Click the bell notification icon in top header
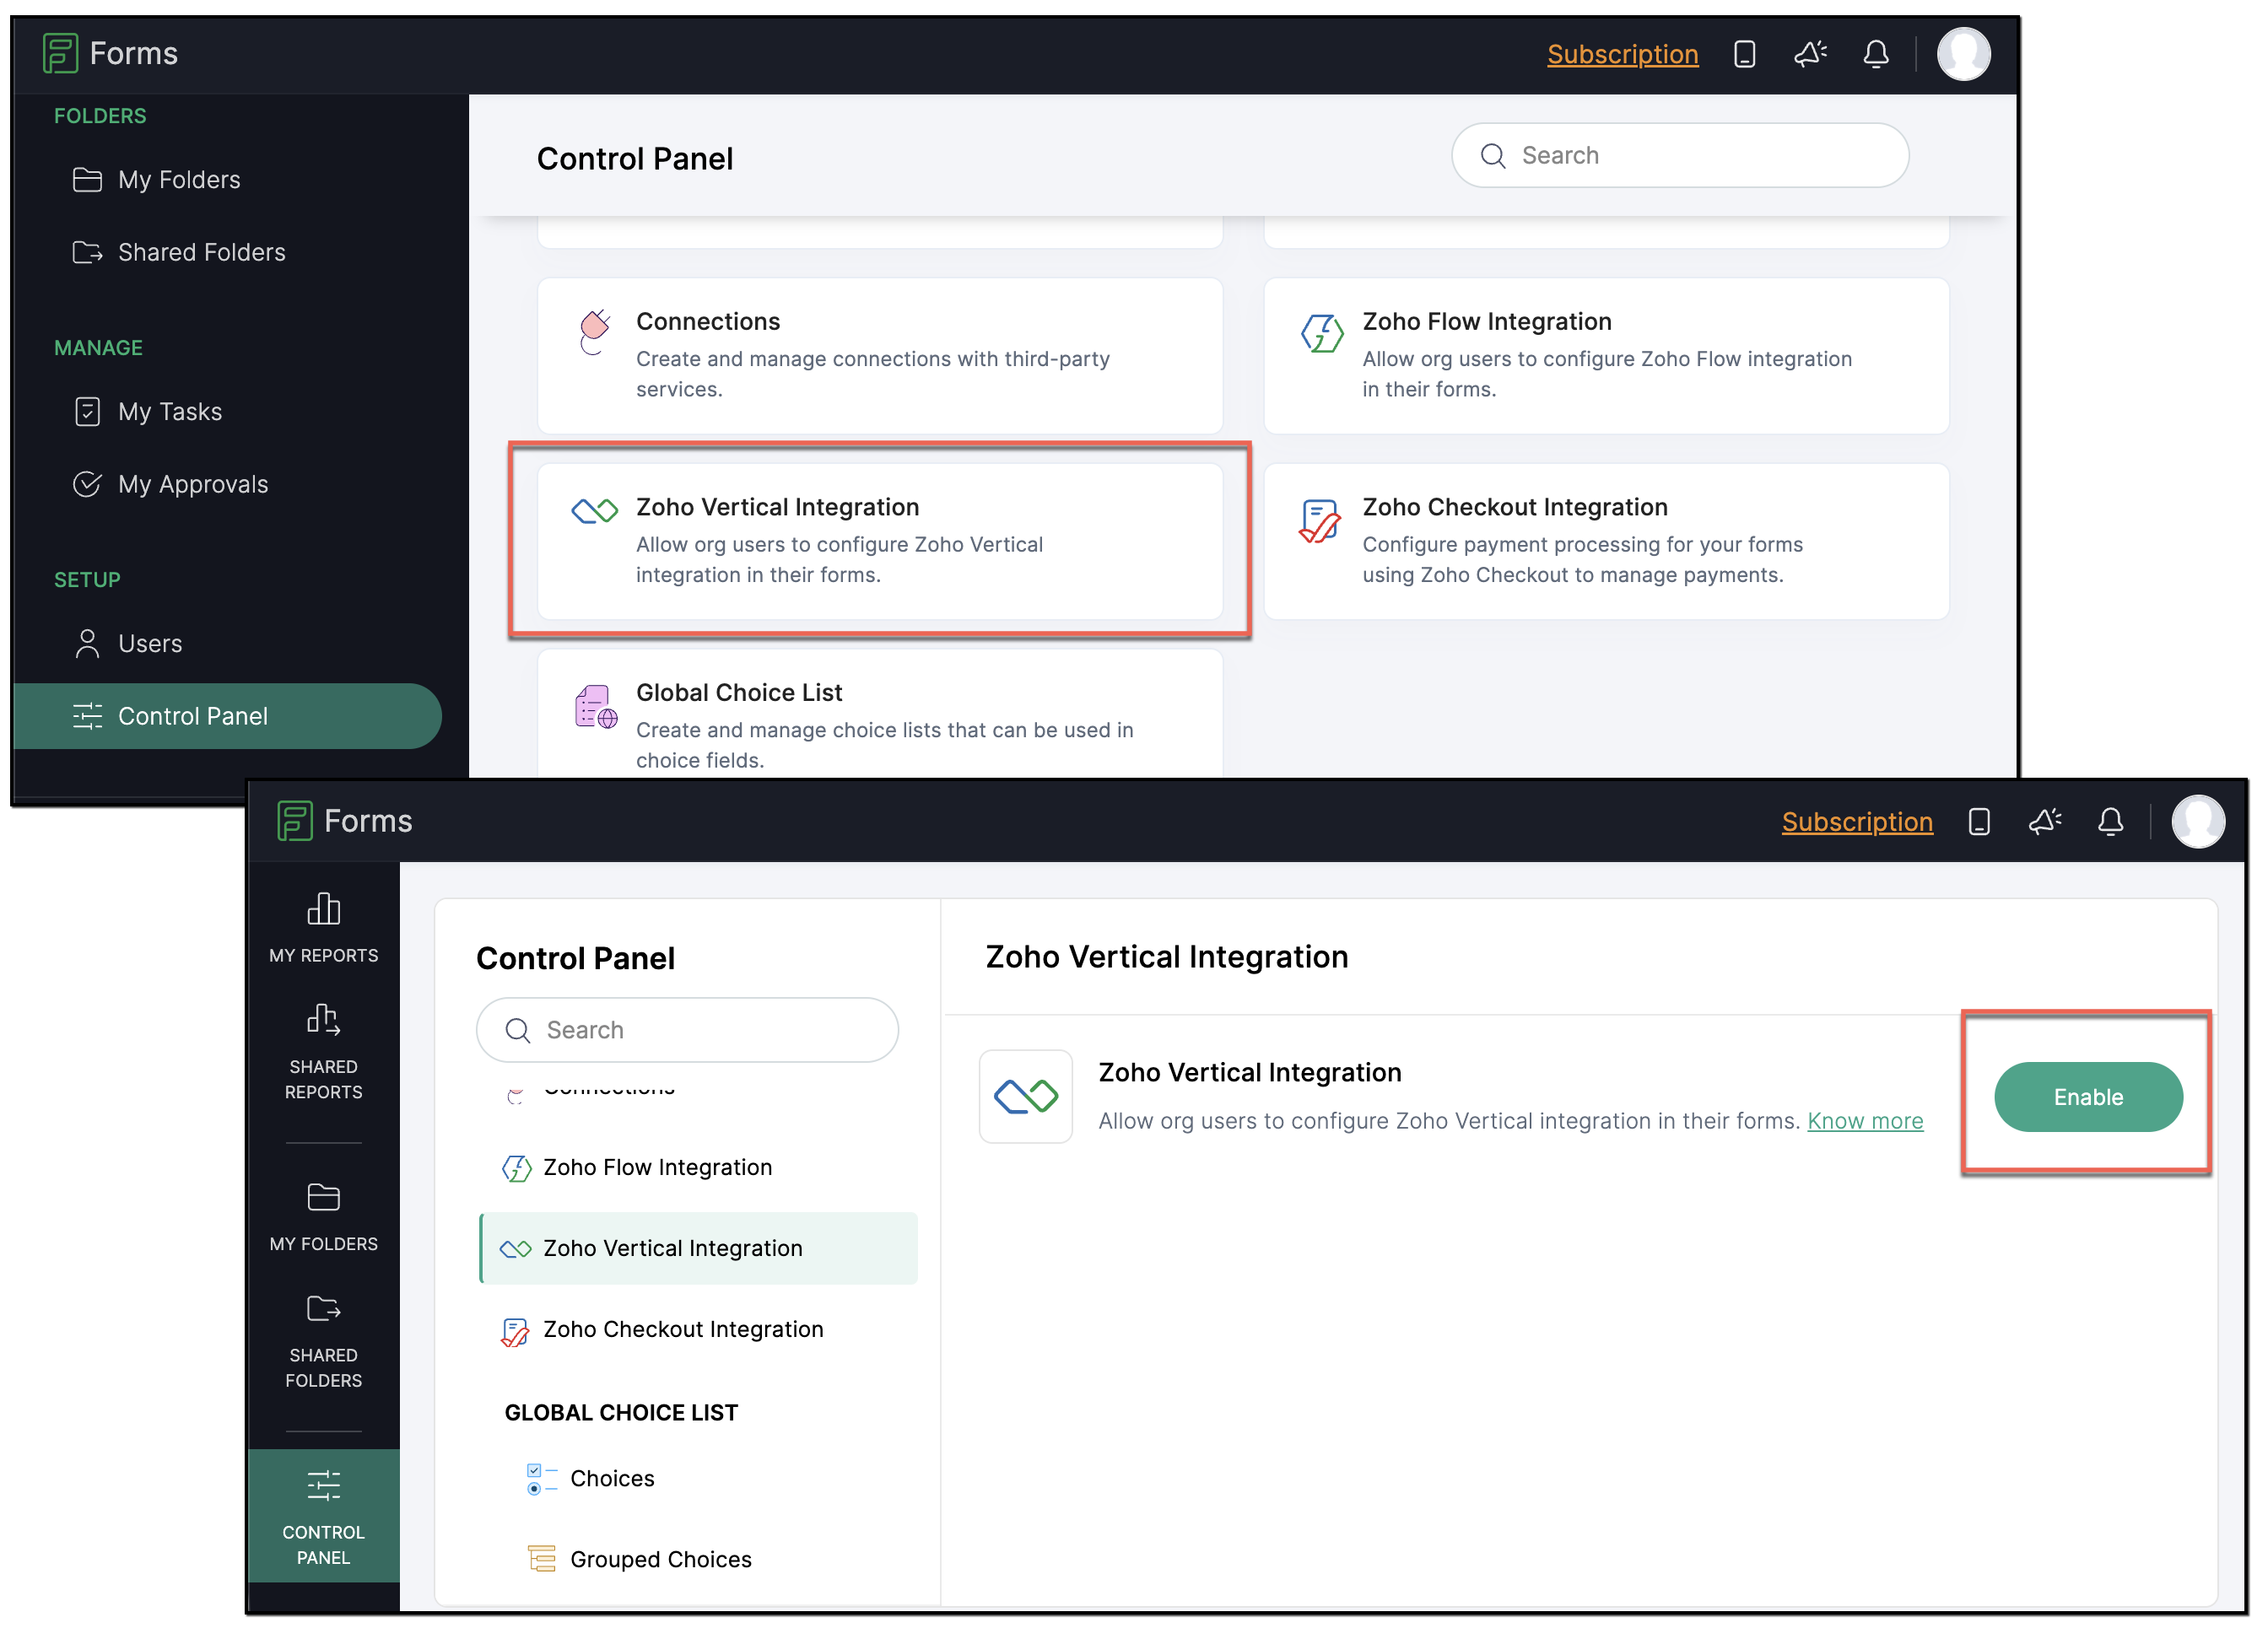The height and width of the screenshot is (1628, 2268). [1875, 54]
